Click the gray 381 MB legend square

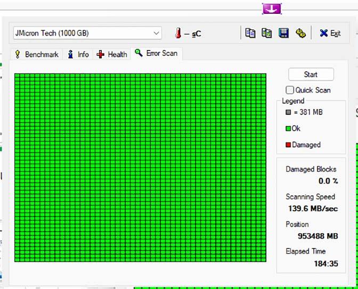(288, 112)
